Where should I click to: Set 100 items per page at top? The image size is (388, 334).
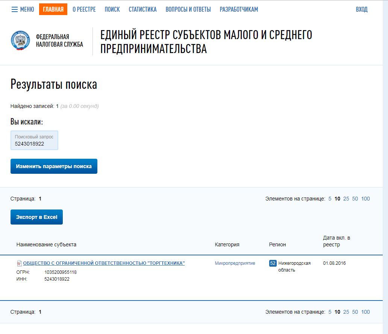(x=365, y=199)
